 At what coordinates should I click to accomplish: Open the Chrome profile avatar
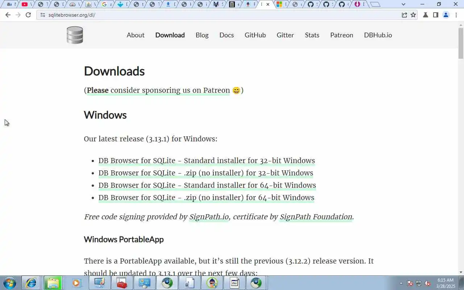tap(446, 15)
